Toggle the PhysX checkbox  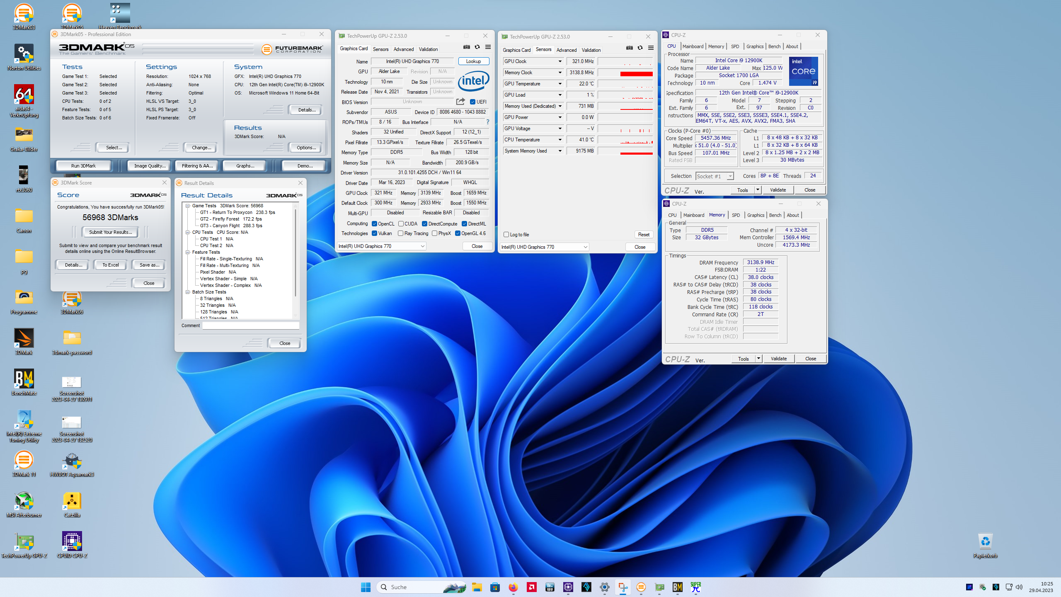(434, 233)
